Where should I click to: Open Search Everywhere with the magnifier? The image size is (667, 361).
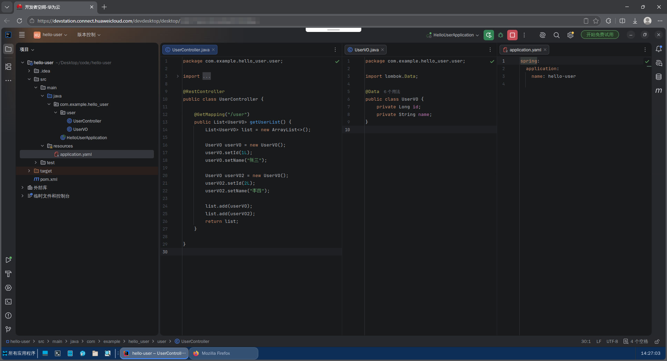click(x=556, y=35)
